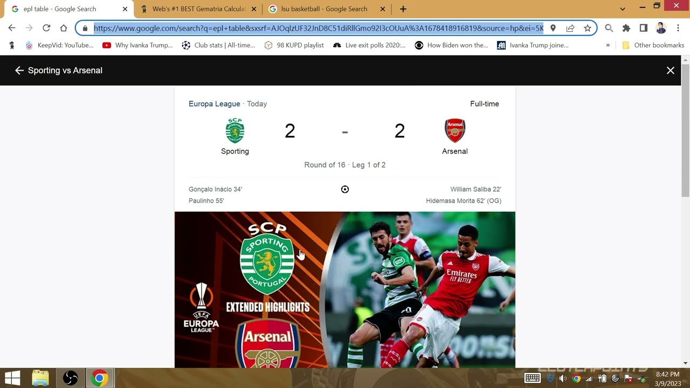Open the Europa League link
The width and height of the screenshot is (690, 388).
(x=214, y=103)
